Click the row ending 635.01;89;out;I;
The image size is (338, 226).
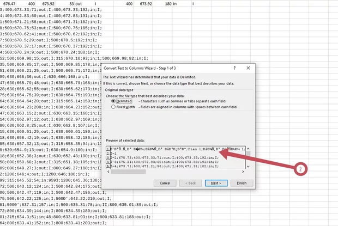coord(79,205)
